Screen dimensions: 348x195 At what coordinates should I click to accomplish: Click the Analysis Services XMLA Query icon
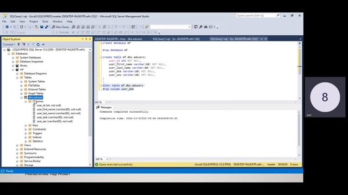click(x=88, y=27)
